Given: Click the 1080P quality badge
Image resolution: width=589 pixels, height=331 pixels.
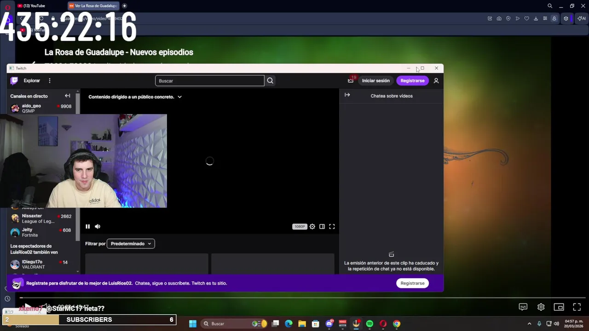Looking at the screenshot, I should 300,226.
